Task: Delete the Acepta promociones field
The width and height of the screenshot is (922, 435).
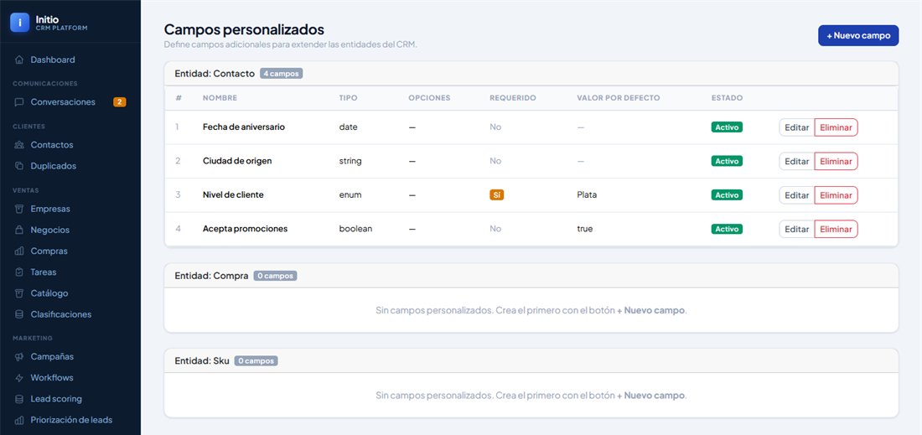Action: (836, 229)
